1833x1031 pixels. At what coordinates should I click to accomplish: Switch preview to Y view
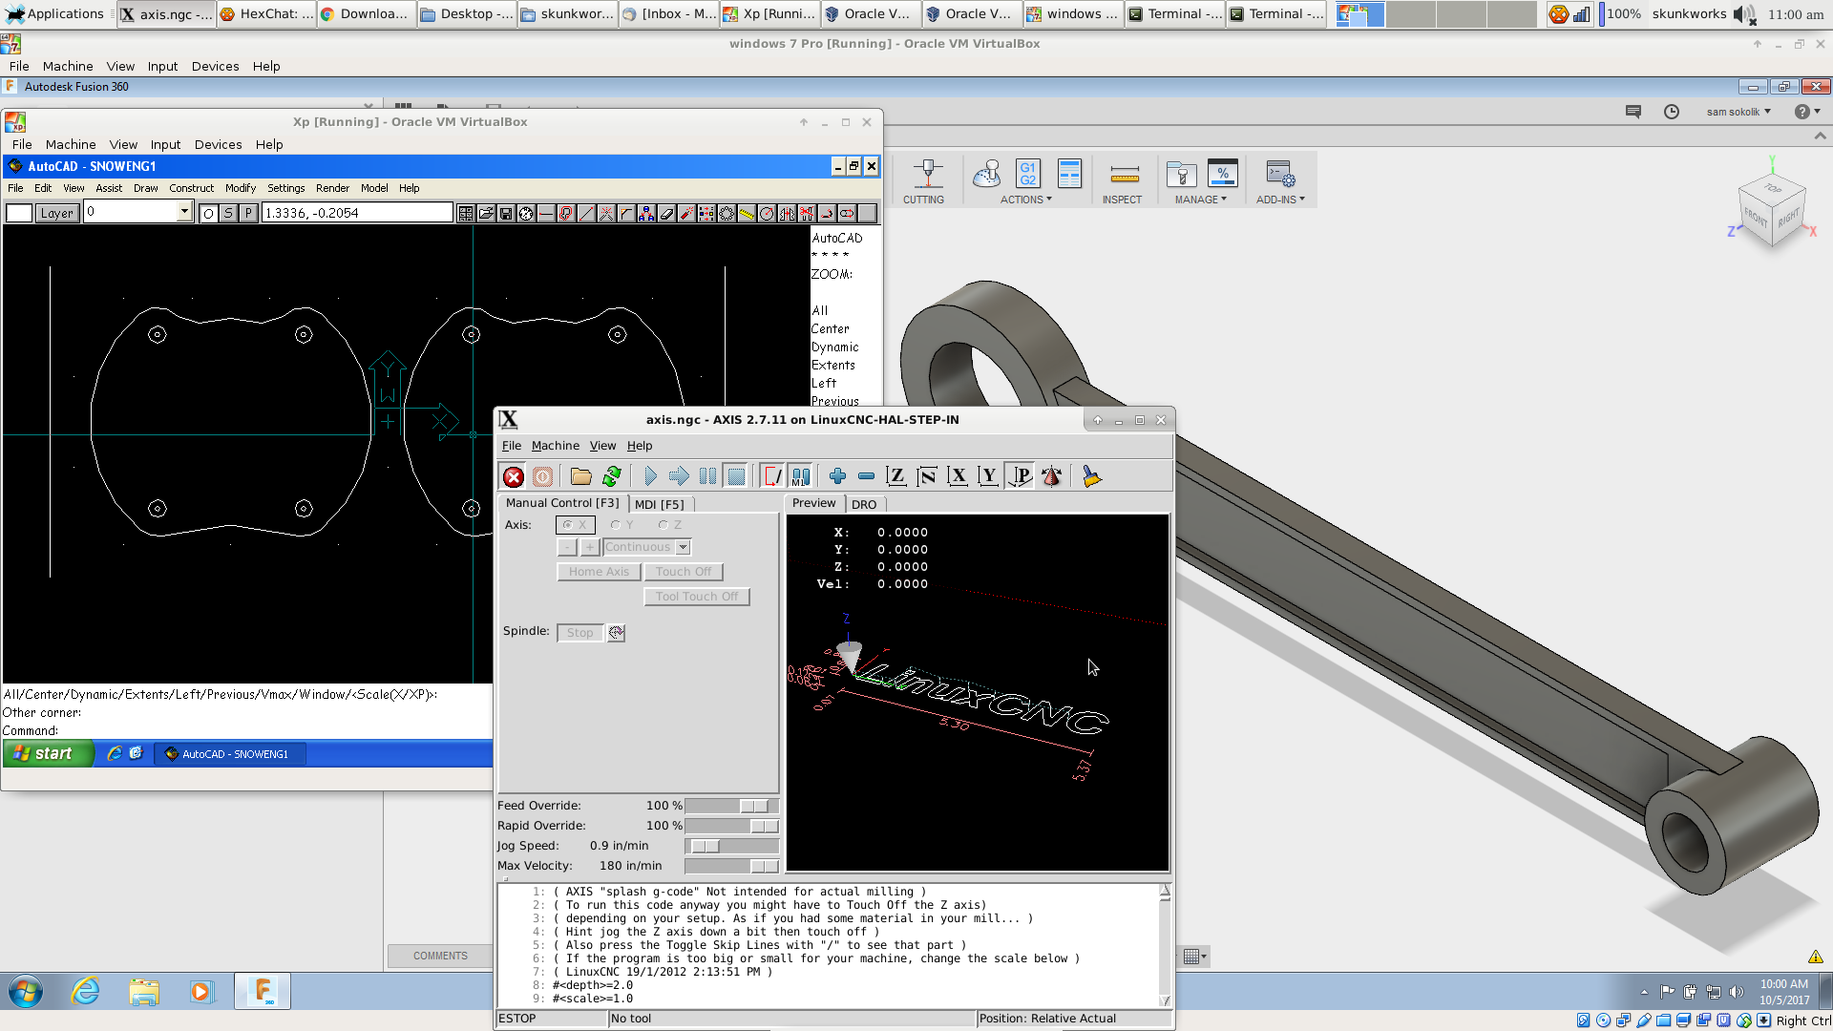pos(988,476)
